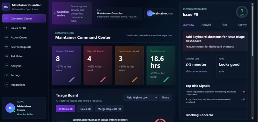Screen dimensions: 258x122
Task: Open the Risk: High to Low dropdown
Action: click(x=141, y=97)
